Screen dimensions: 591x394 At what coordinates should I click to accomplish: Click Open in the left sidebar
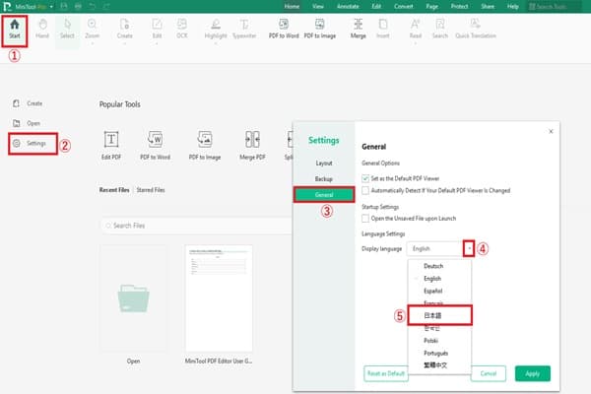click(27, 123)
